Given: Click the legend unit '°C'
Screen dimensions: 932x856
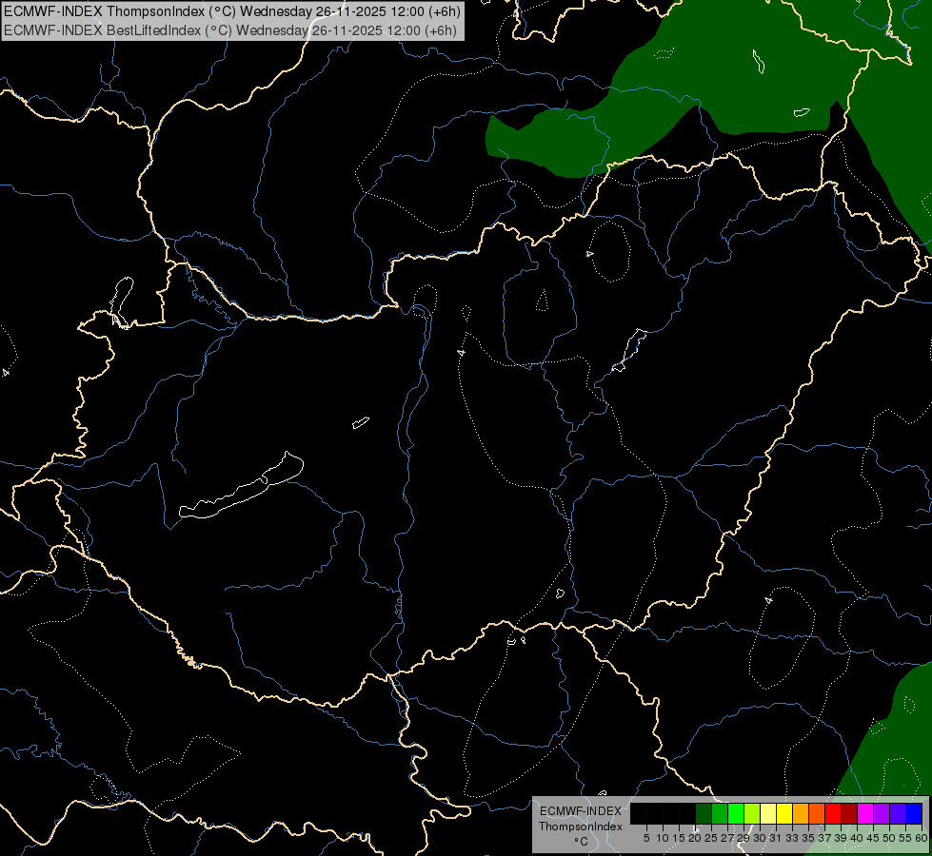Looking at the screenshot, I should (581, 841).
